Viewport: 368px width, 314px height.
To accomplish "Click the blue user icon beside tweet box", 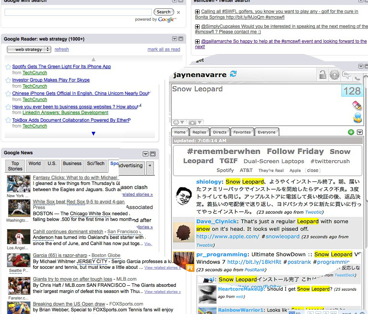I will 357,118.
